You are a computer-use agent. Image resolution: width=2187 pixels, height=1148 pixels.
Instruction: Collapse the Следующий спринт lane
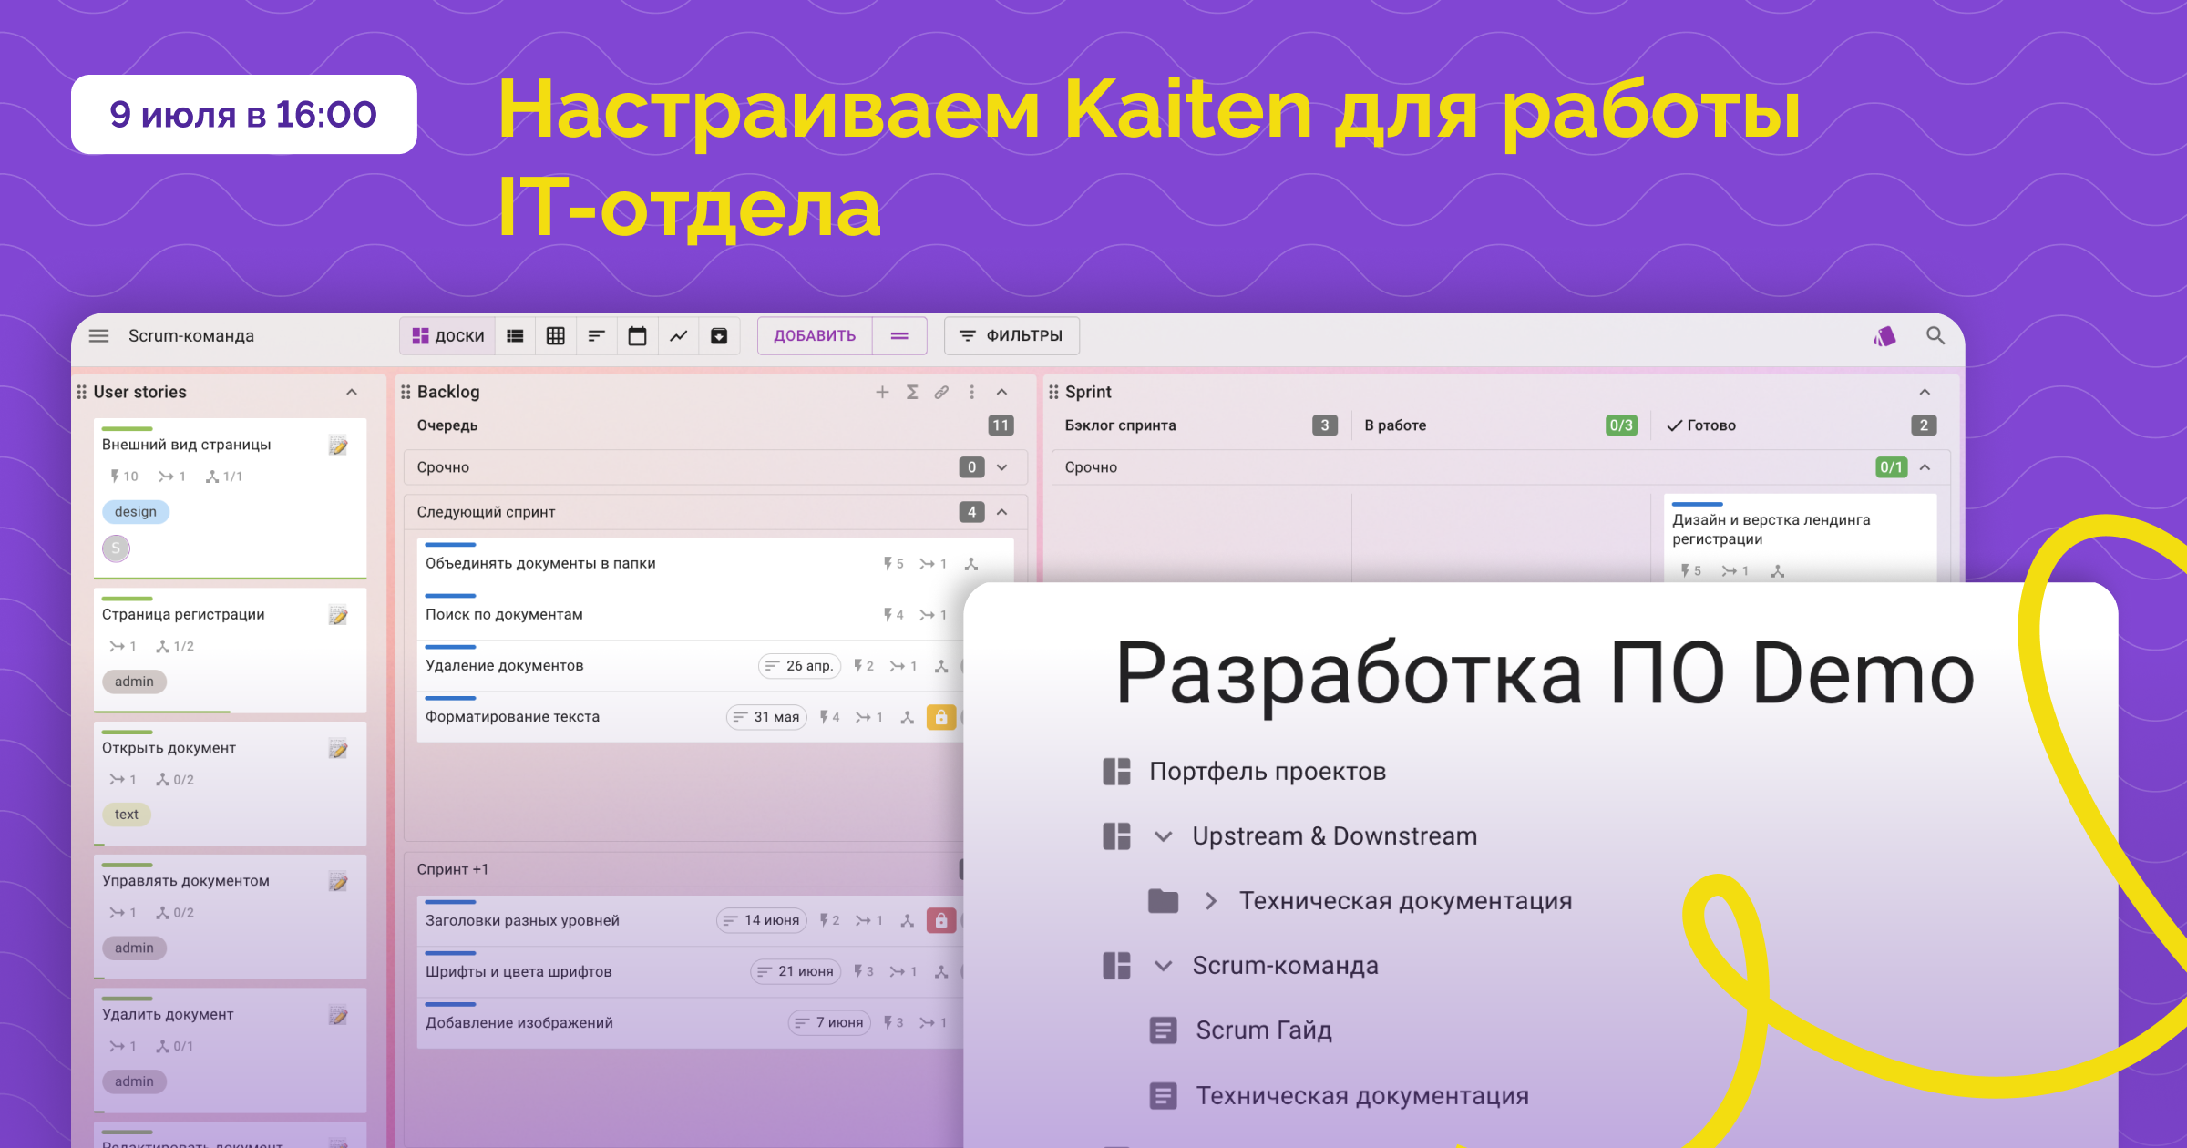pos(1001,512)
